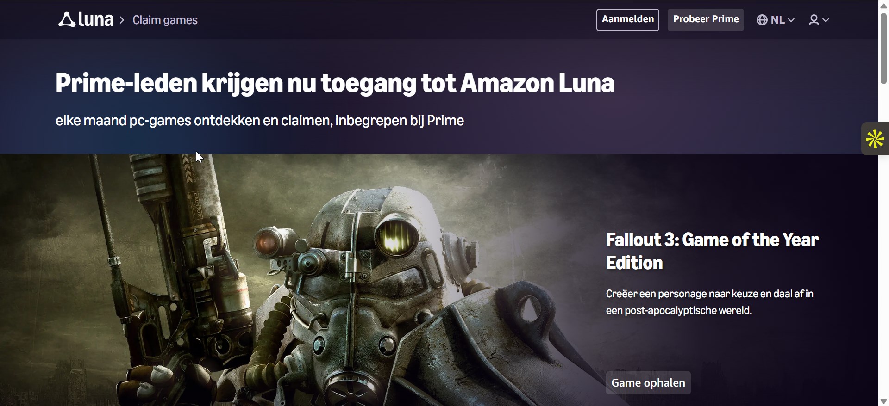Open the Fallout 3 Game of the Year title
This screenshot has height=406, width=889.
[x=712, y=251]
